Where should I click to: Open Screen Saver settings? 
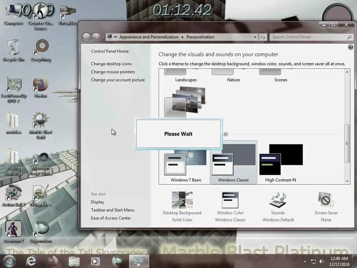pos(326,207)
